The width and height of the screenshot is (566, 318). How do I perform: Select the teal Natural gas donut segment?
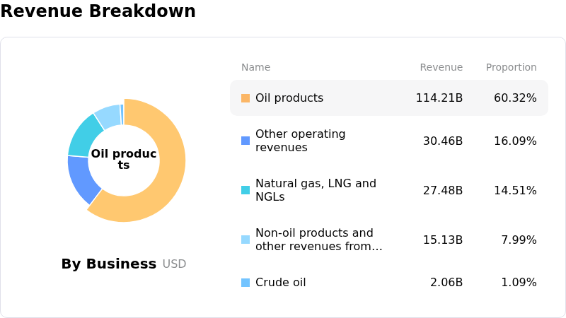point(84,134)
